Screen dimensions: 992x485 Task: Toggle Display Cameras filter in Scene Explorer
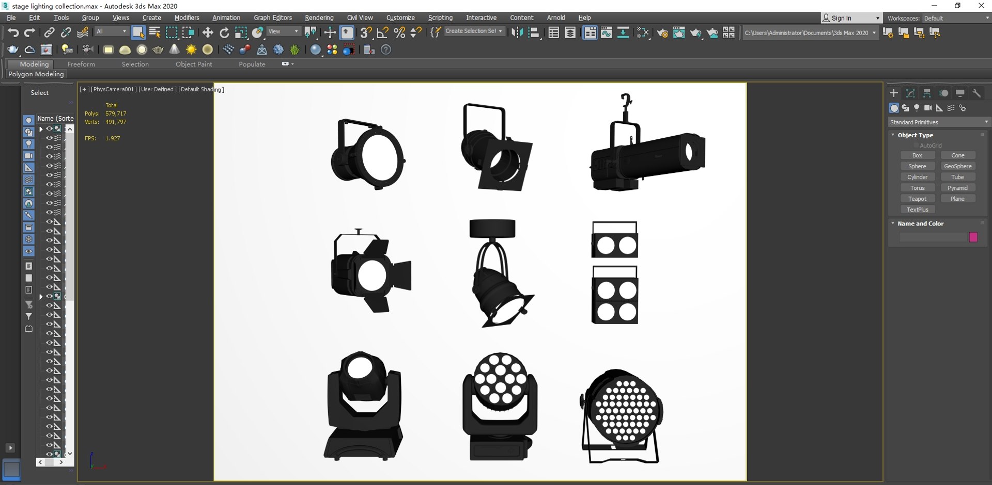29,156
